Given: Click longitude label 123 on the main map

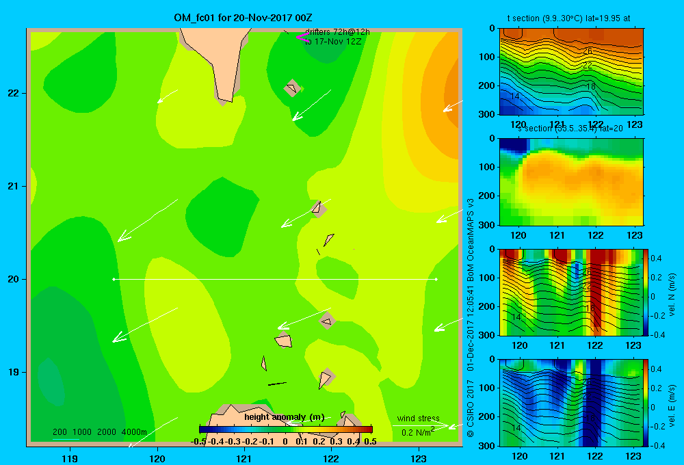Looking at the screenshot, I should point(419,458).
